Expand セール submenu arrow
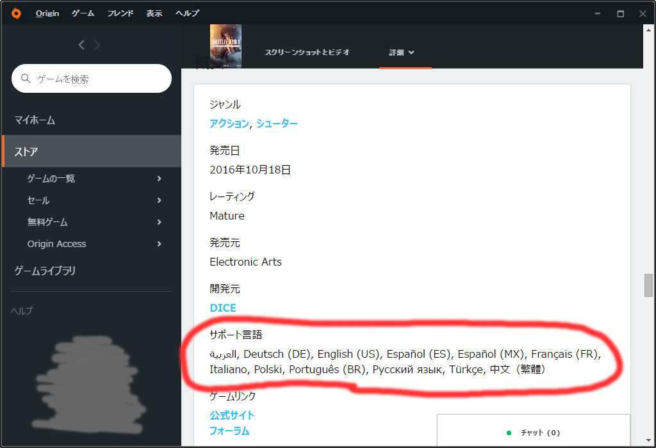This screenshot has height=448, width=656. pyautogui.click(x=159, y=200)
